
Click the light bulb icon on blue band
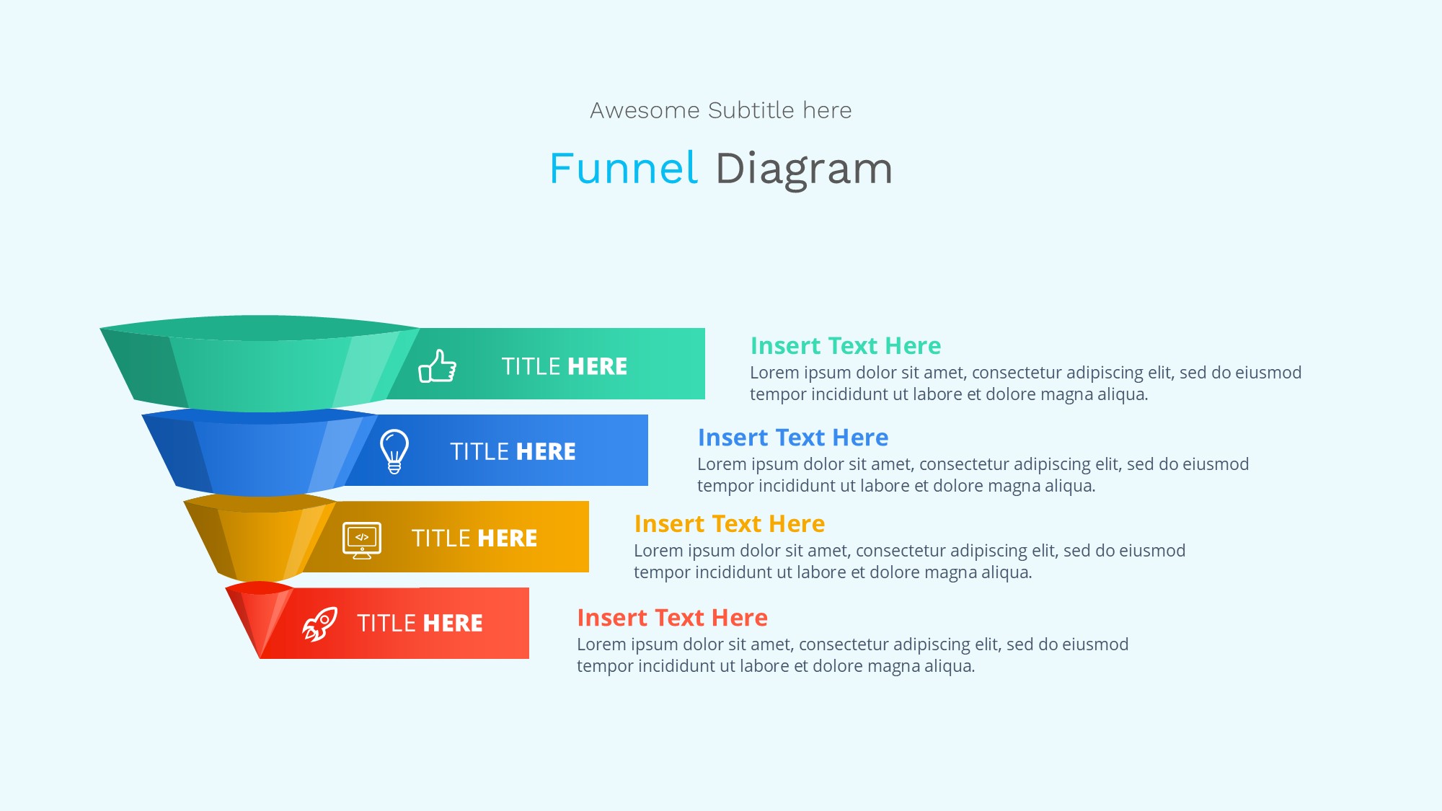point(394,451)
